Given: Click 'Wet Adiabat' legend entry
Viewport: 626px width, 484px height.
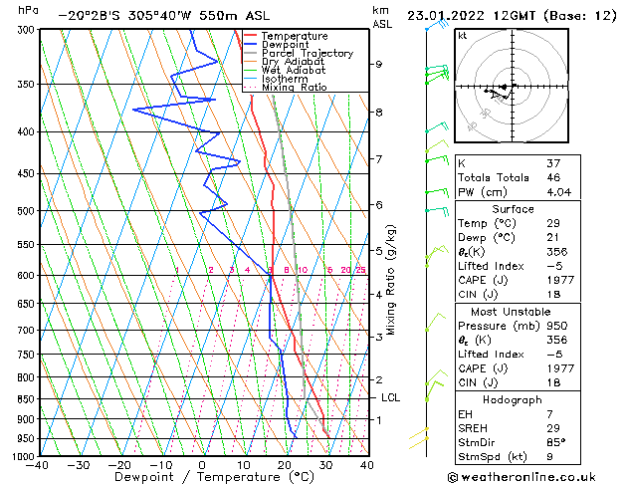Looking at the screenshot, I should (x=294, y=70).
